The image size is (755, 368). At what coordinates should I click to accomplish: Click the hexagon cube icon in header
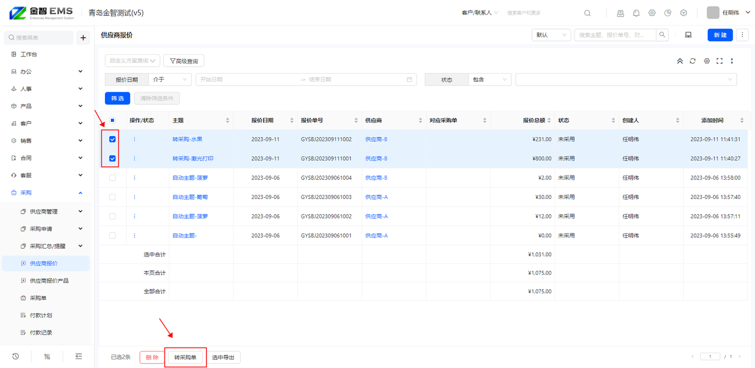pyautogui.click(x=684, y=13)
